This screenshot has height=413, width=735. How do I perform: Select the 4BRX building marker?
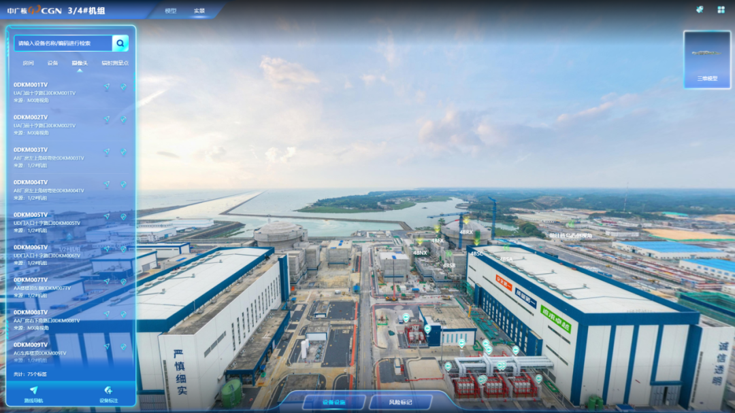pos(466,232)
